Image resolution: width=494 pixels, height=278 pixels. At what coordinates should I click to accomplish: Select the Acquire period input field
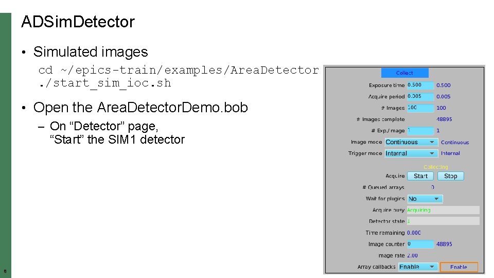pos(420,96)
